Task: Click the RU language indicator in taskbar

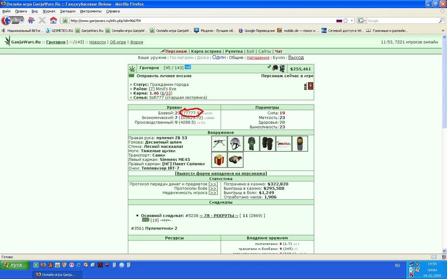Action: [397, 265]
